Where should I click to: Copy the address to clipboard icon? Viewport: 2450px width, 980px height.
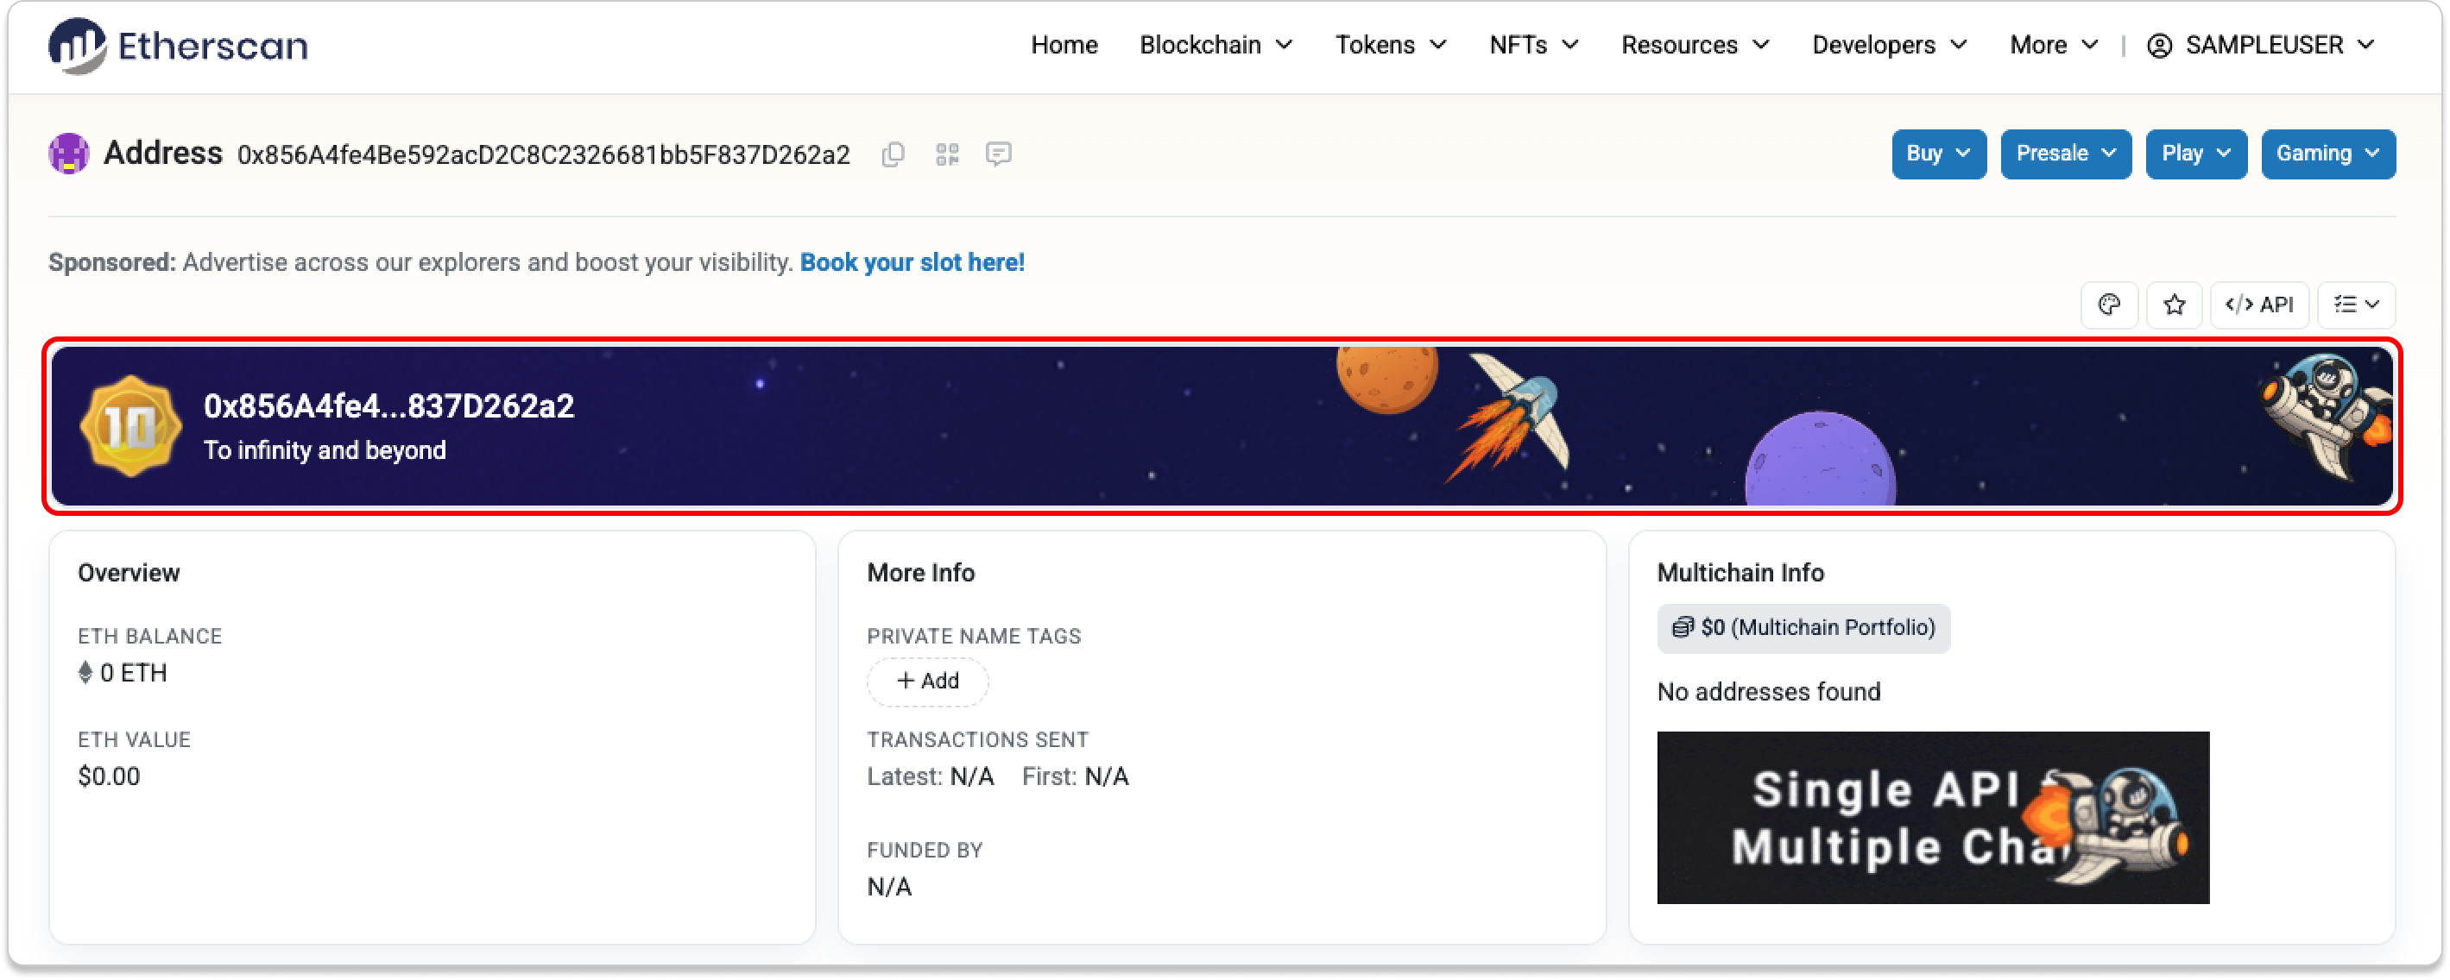pyautogui.click(x=892, y=154)
